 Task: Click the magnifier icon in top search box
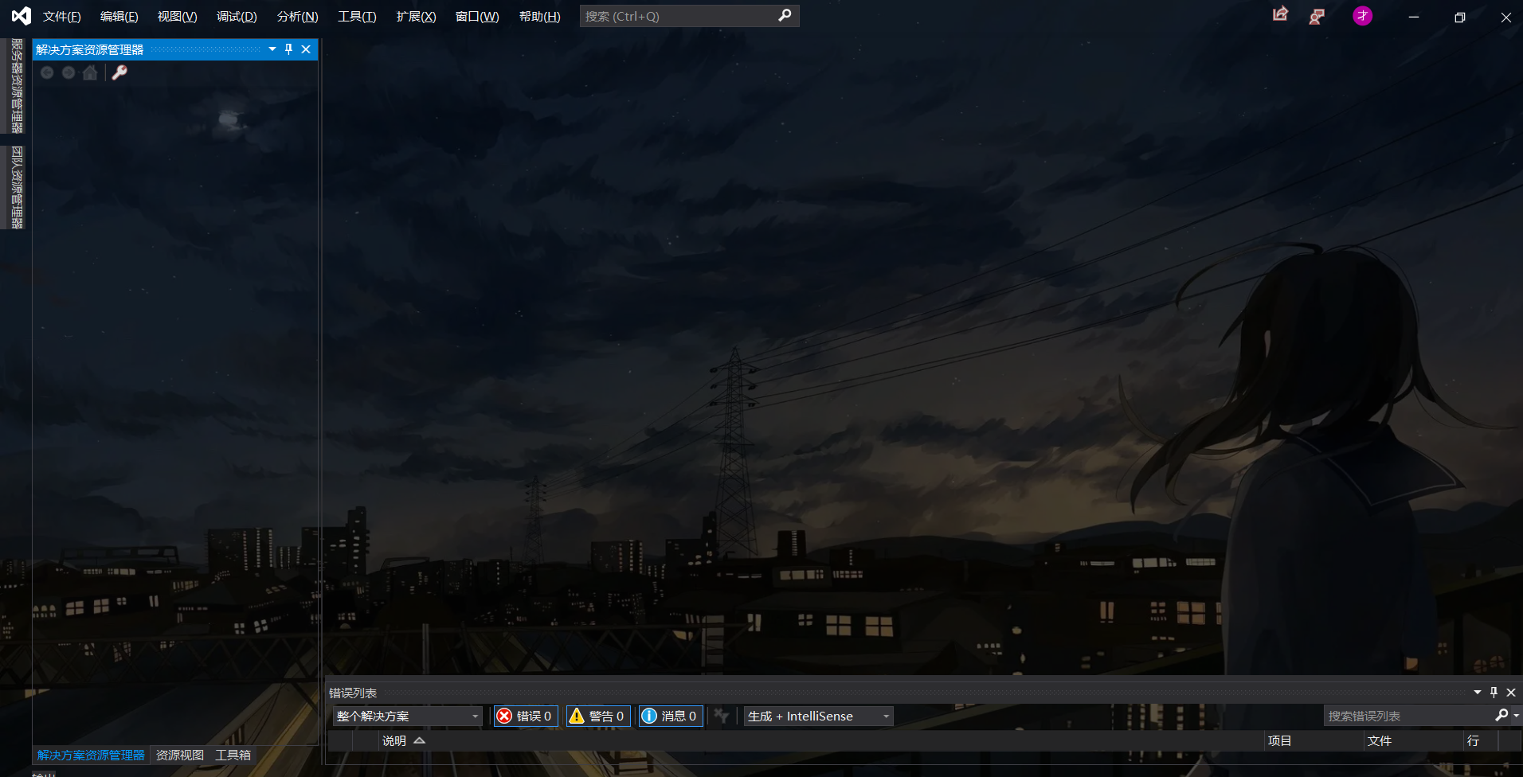tap(785, 16)
